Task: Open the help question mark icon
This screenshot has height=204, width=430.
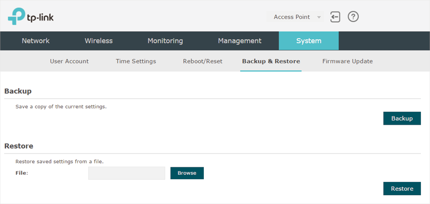Action: pyautogui.click(x=353, y=17)
